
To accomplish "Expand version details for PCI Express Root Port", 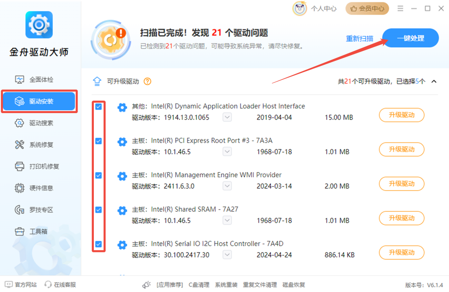I will coord(227,151).
